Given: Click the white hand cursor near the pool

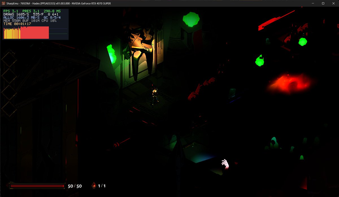Looking at the screenshot, I should pos(225,164).
